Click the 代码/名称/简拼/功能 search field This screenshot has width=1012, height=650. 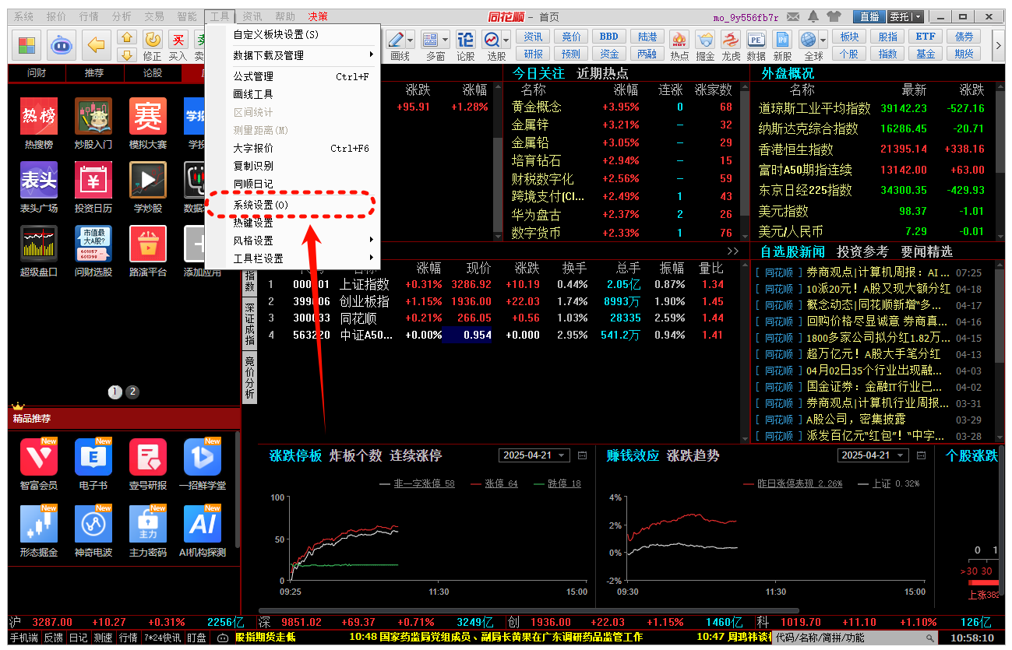[857, 638]
